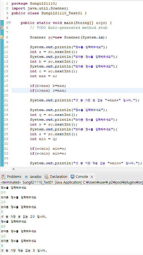Click class name 'Sungil21110_Test01' on line 3
The height and width of the screenshot is (255, 143).
pos(62,13)
